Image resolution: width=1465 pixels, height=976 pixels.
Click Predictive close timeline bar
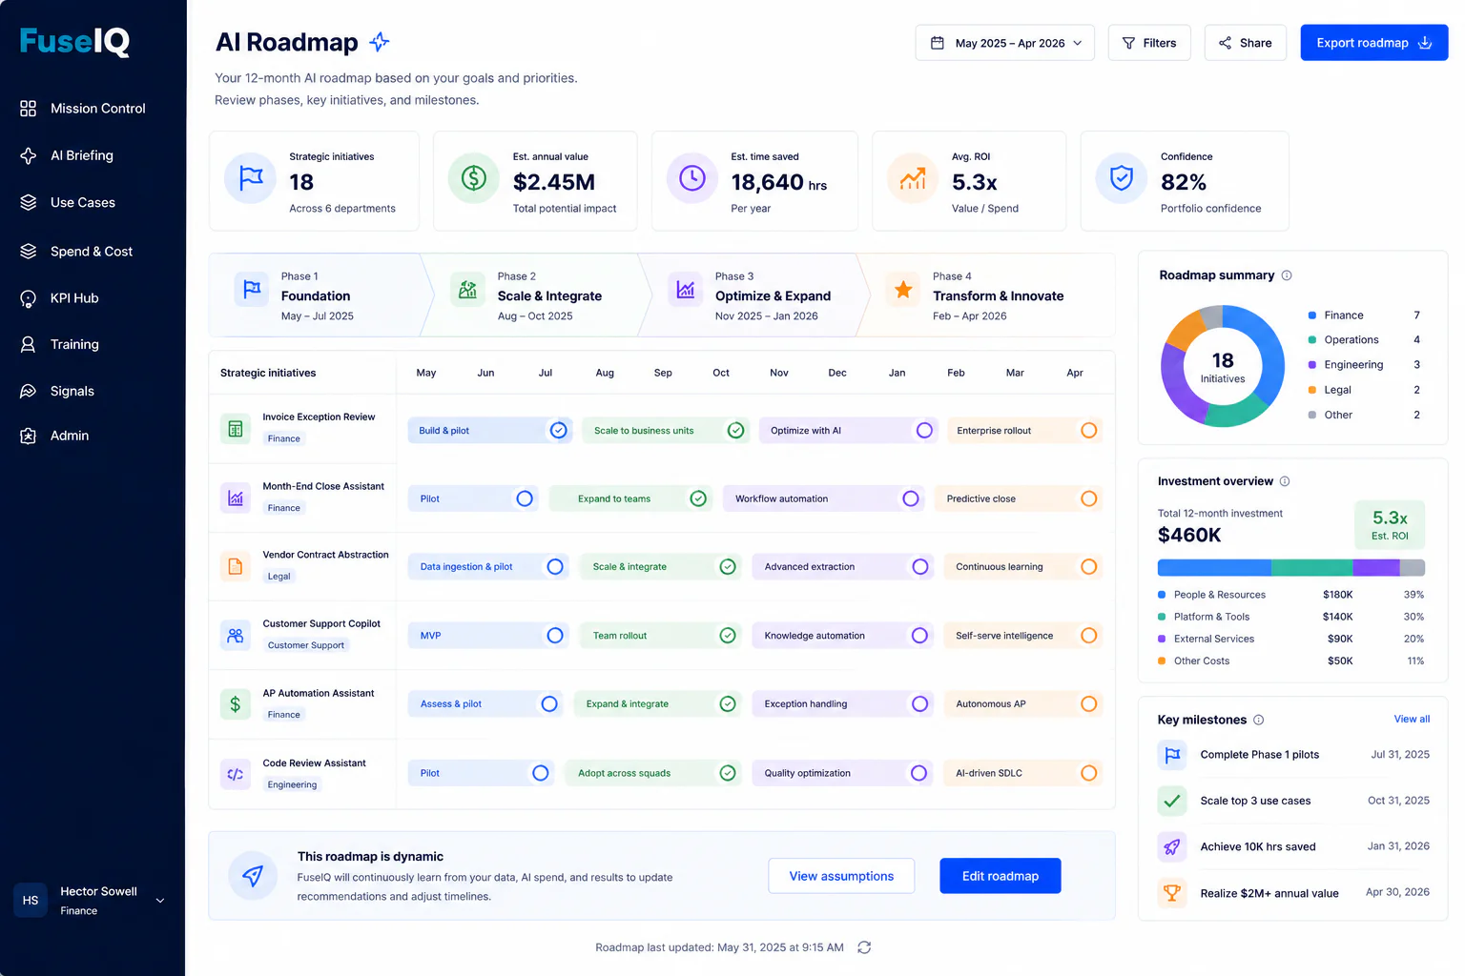pyautogui.click(x=1018, y=498)
